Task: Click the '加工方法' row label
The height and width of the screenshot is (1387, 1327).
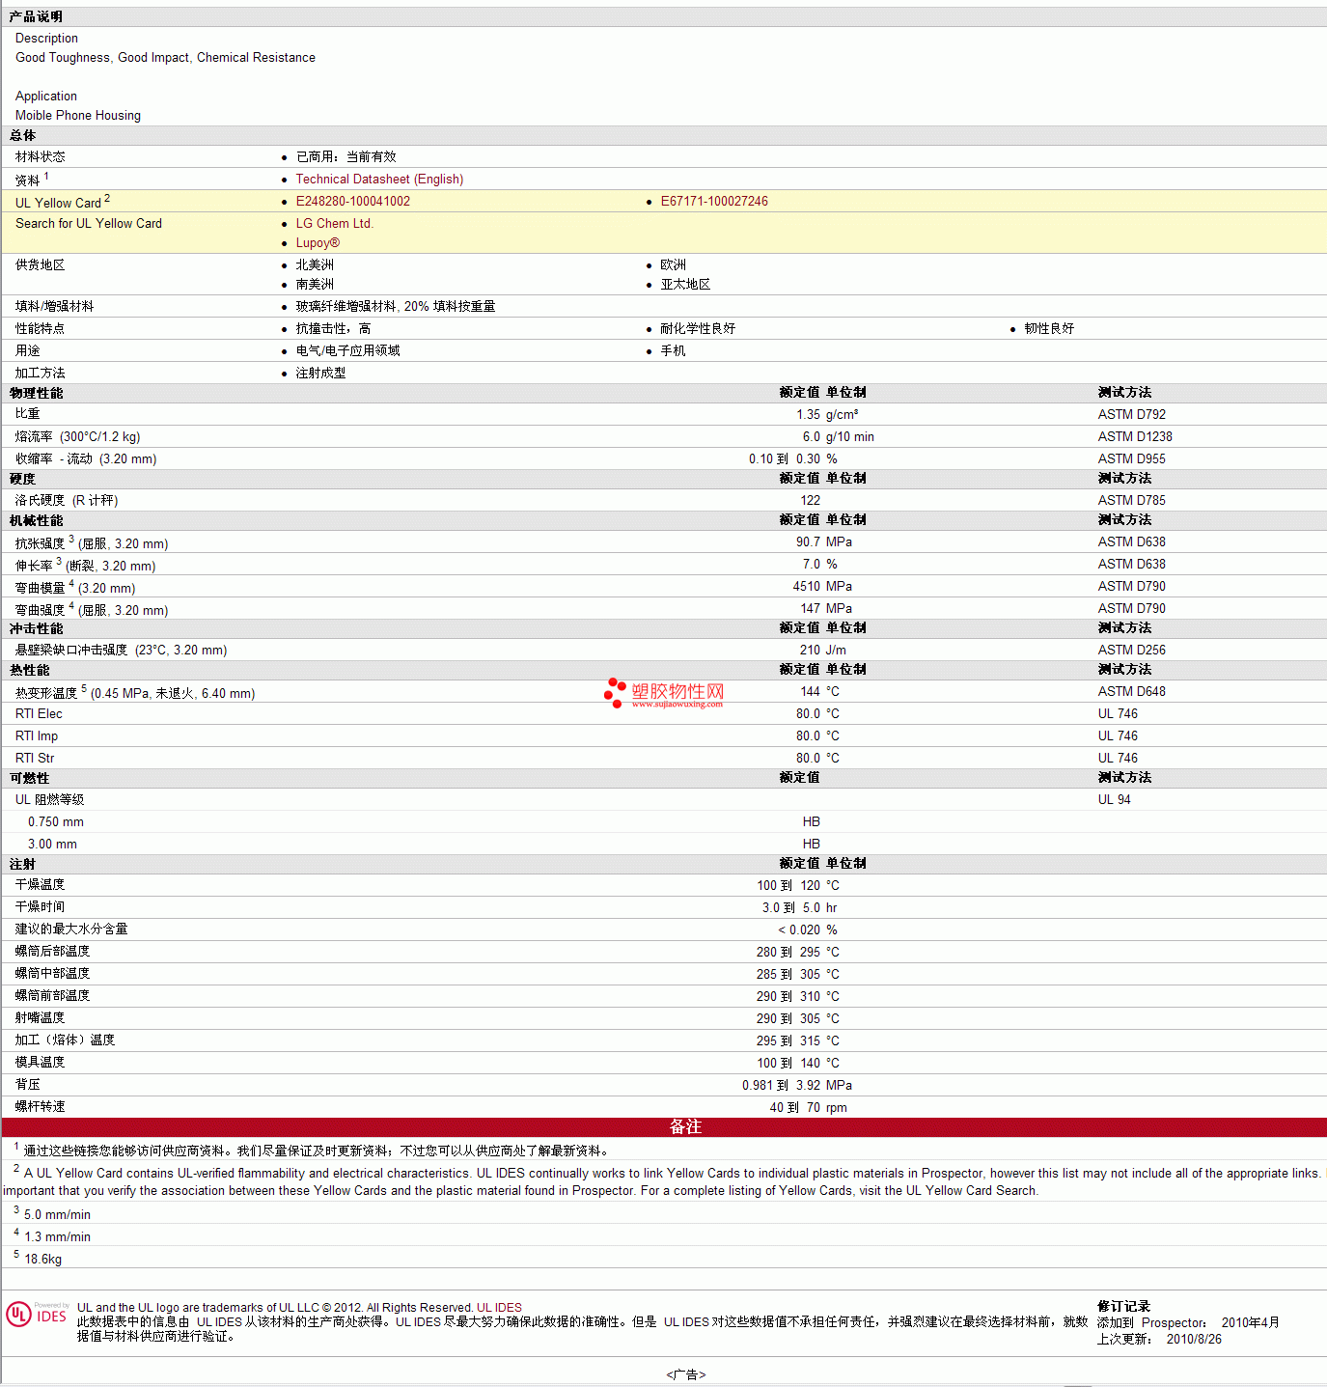Action: click(x=41, y=374)
